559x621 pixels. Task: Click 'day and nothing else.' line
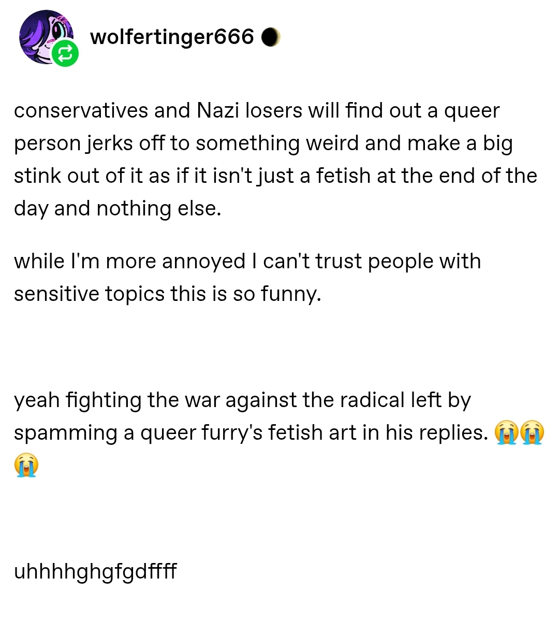pyautogui.click(x=117, y=208)
